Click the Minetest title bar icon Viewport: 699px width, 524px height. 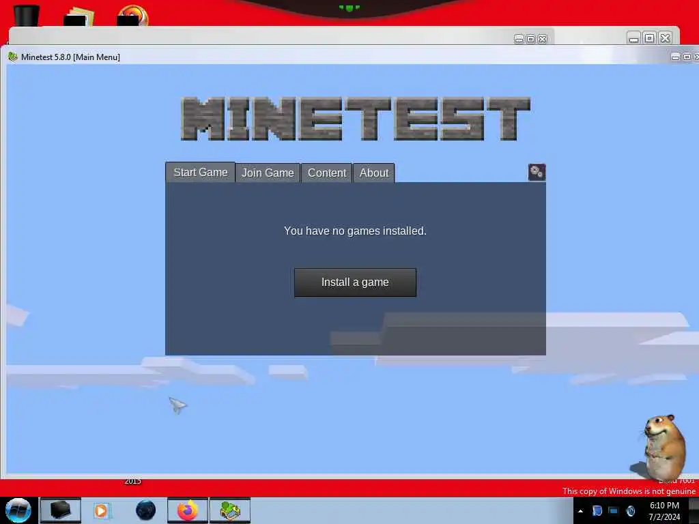(x=12, y=57)
